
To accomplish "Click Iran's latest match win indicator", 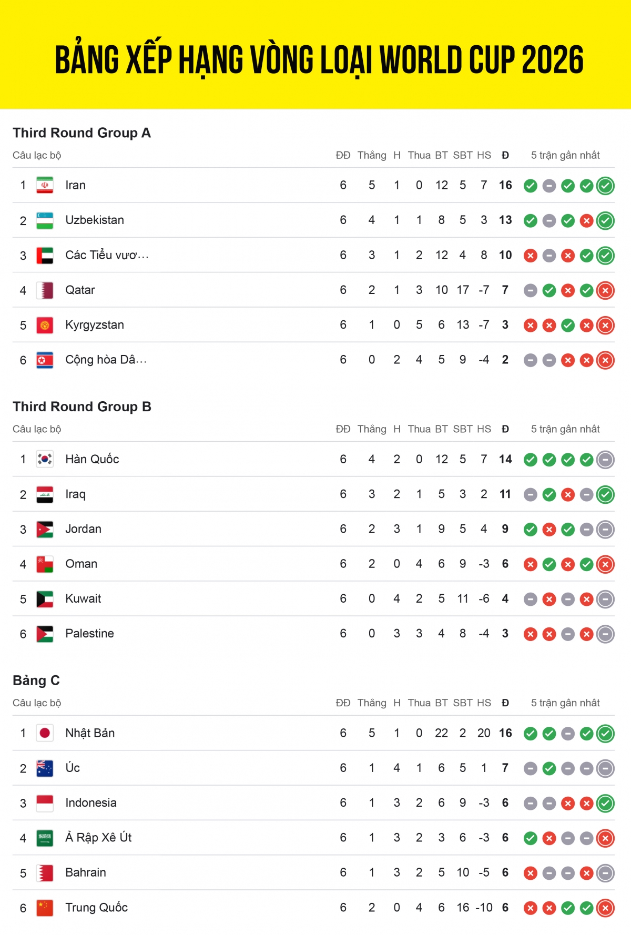I will [605, 186].
